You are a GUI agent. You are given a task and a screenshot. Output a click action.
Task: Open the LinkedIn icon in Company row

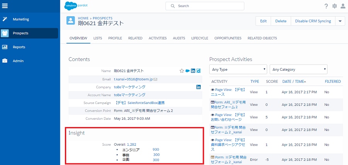coord(198,87)
